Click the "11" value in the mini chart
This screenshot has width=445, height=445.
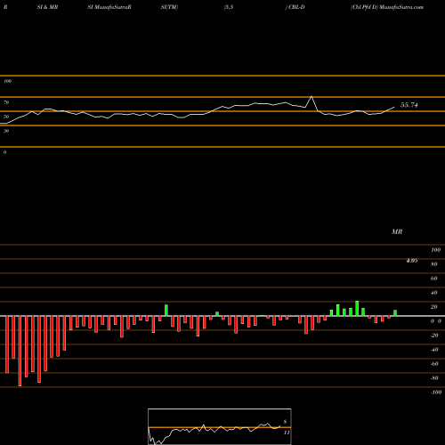(287, 433)
